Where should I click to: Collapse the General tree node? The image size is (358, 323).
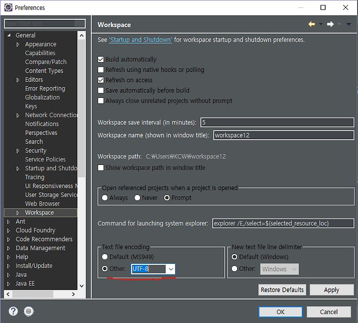click(x=9, y=35)
